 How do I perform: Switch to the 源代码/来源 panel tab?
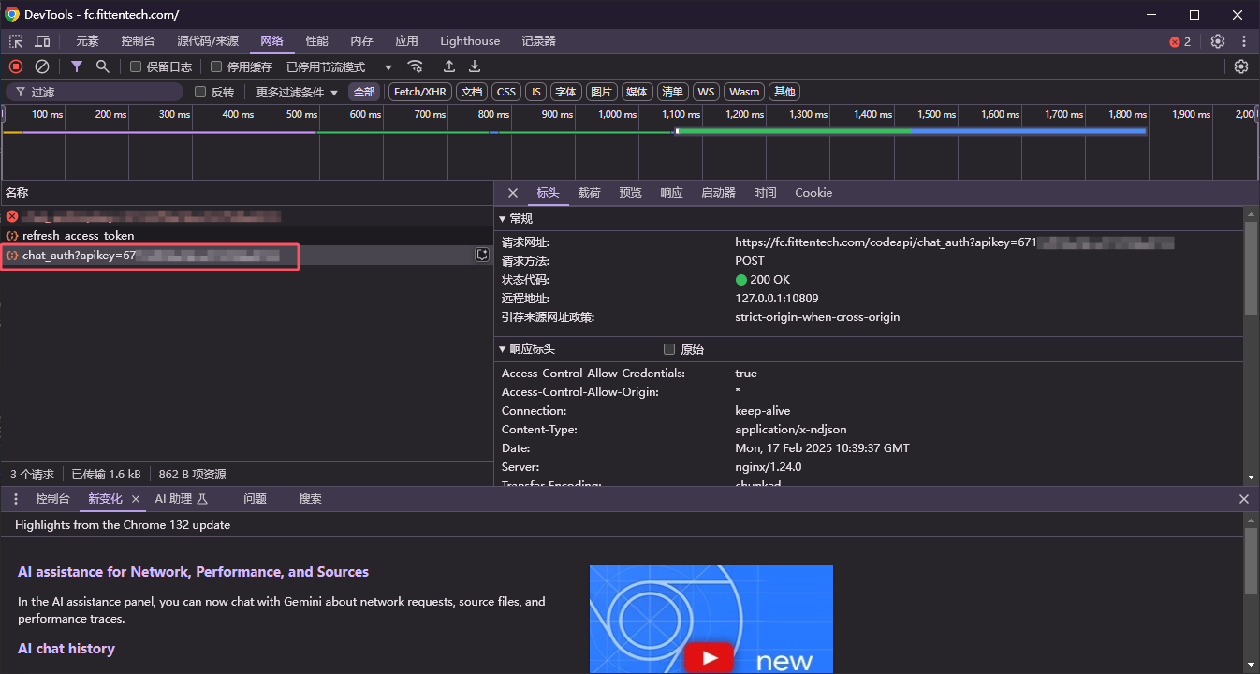point(208,41)
